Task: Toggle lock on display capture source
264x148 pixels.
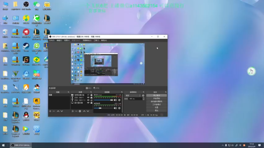Action: 91,103
